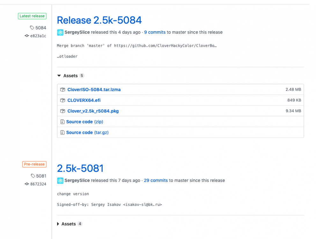Open tag 5084 link
316x239 pixels.
pyautogui.click(x=41, y=28)
